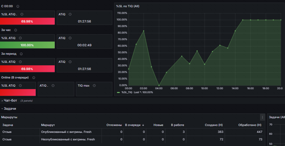
Task: Click the empty TiQ max stat panel
Action: [x=94, y=89]
